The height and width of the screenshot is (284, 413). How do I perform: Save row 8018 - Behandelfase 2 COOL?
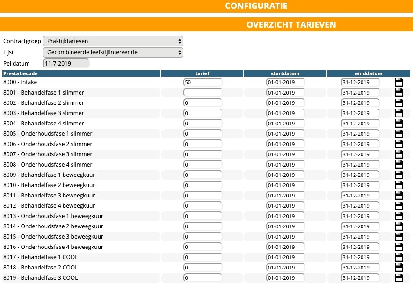point(399,268)
